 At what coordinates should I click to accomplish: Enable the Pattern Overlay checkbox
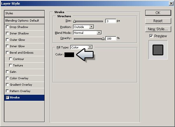pos(7,91)
